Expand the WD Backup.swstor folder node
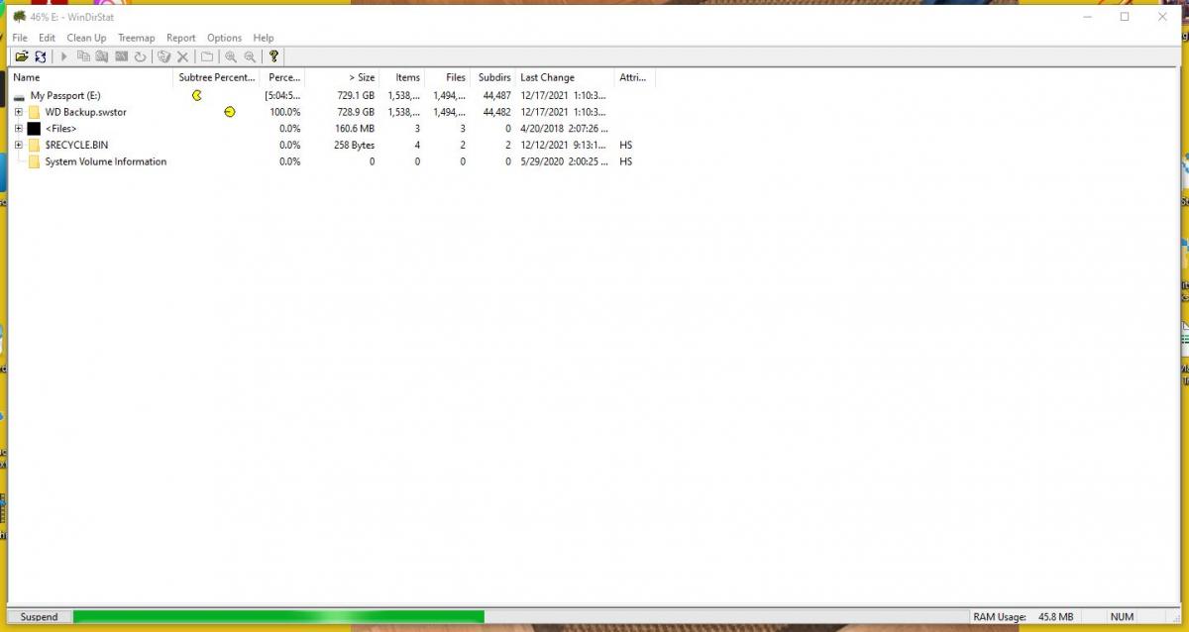This screenshot has width=1189, height=632. click(18, 112)
